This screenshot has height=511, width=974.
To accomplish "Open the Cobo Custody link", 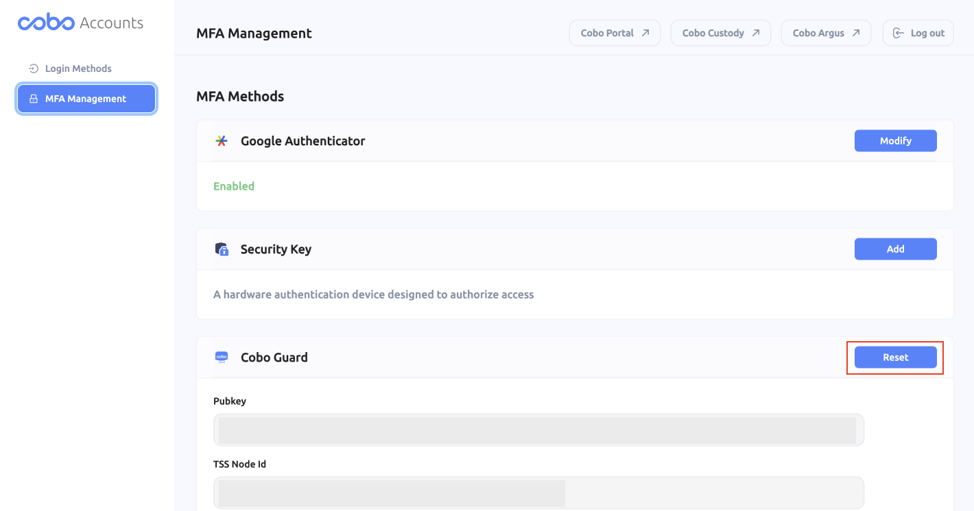I will tap(721, 33).
